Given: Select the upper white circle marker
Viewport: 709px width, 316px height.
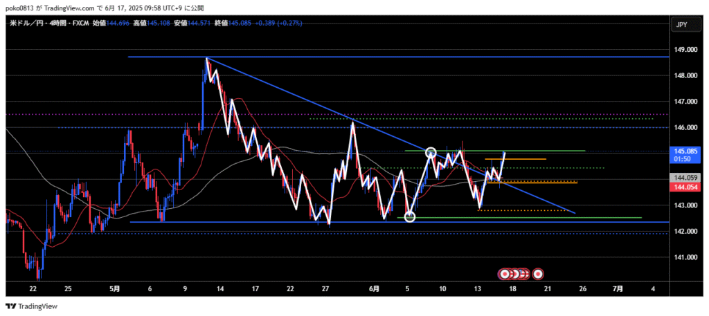Looking at the screenshot, I should [431, 152].
